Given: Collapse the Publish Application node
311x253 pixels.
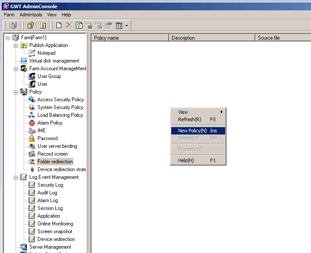Looking at the screenshot, I should point(16,45).
